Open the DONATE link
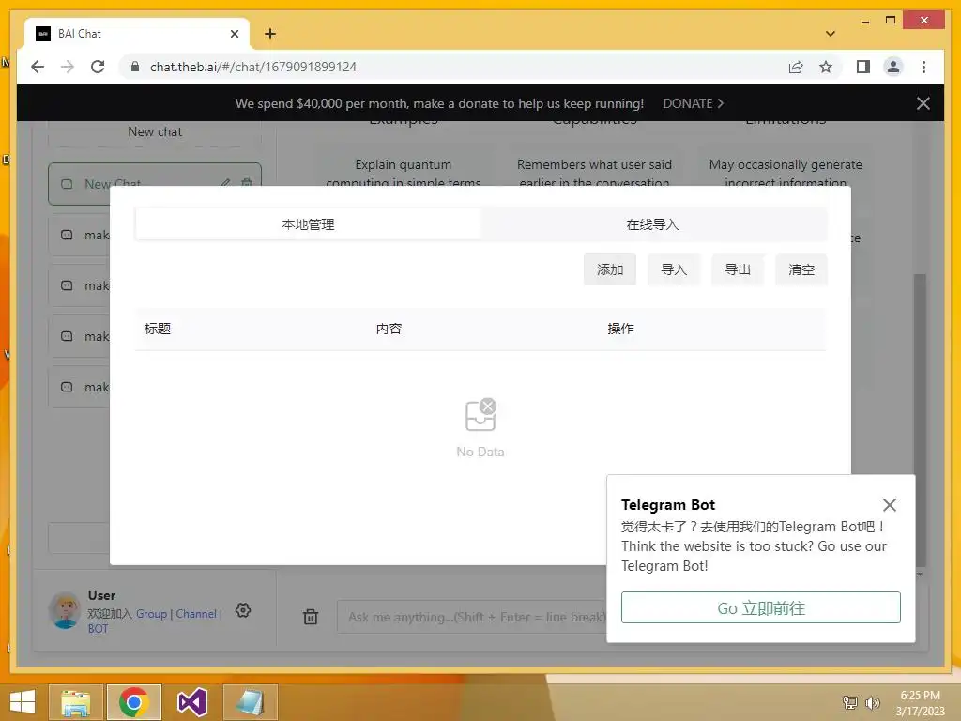The image size is (961, 721). point(694,103)
